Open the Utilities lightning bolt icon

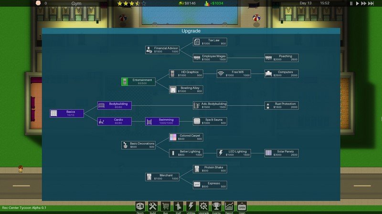click(191, 206)
